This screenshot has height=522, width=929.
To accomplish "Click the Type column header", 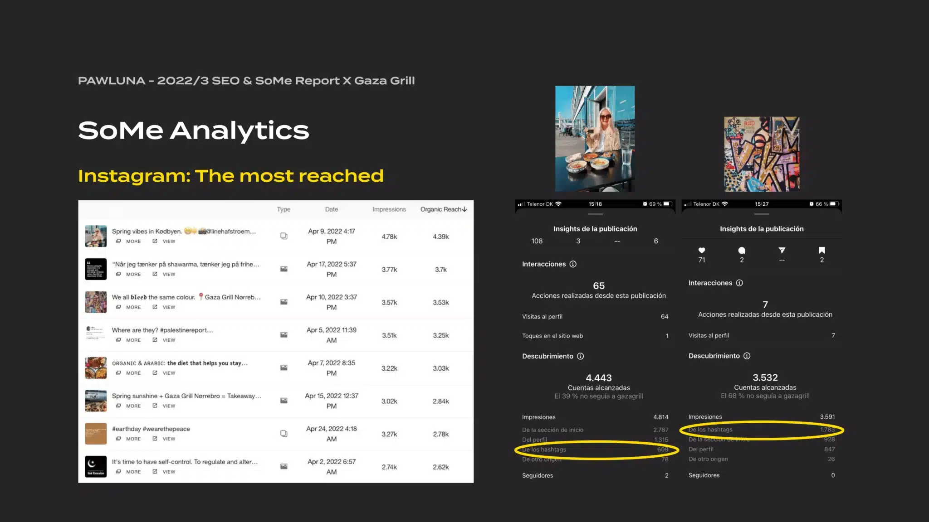I will [x=284, y=209].
